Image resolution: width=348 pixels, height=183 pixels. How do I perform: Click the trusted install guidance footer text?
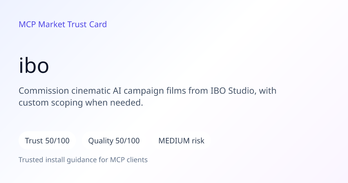pyautogui.click(x=83, y=160)
